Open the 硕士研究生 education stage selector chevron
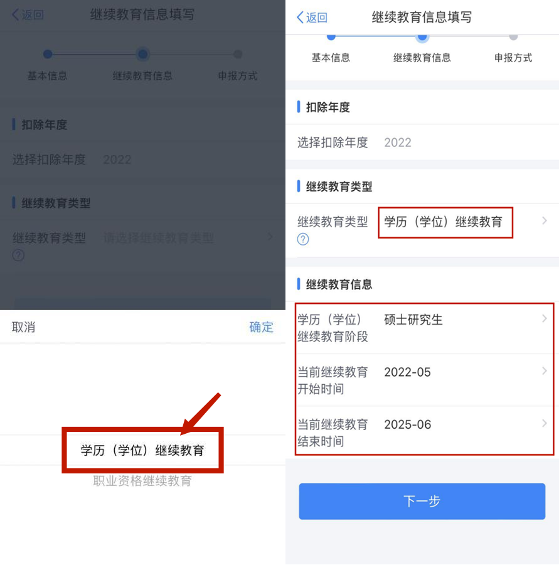This screenshot has height=565, width=559. 544,318
